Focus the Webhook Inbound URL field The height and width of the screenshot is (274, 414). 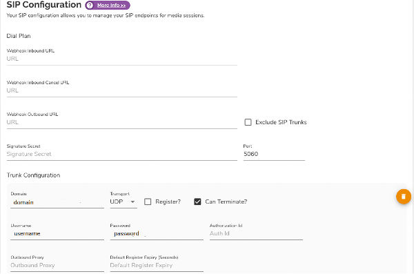tap(121, 59)
